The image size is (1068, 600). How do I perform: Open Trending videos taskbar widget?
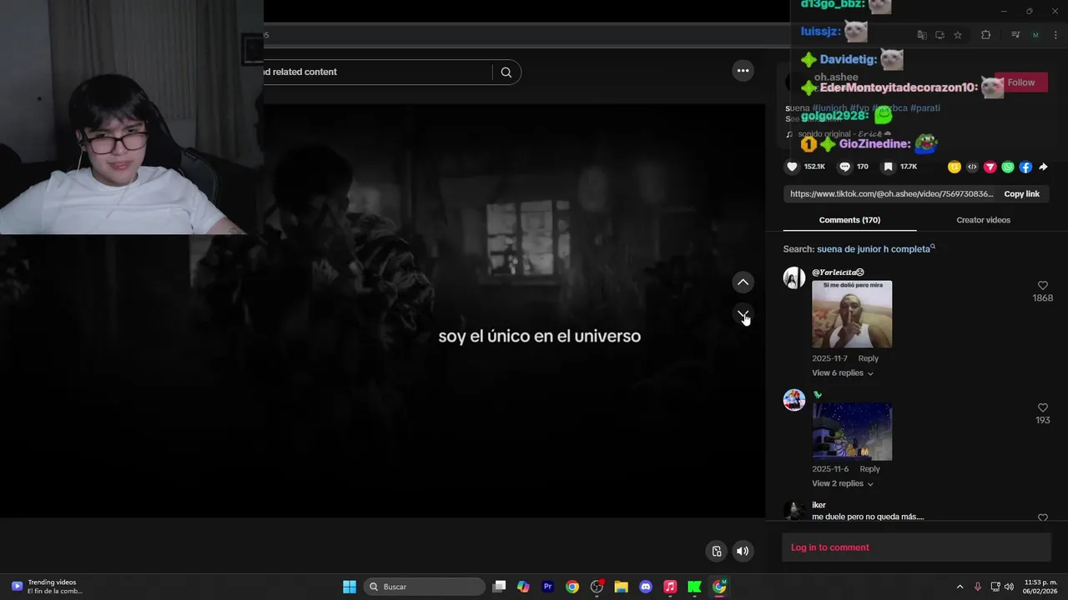[x=47, y=587]
